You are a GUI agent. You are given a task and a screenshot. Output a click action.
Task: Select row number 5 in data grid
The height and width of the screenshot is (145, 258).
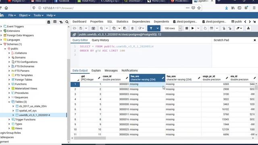[x=75, y=104]
